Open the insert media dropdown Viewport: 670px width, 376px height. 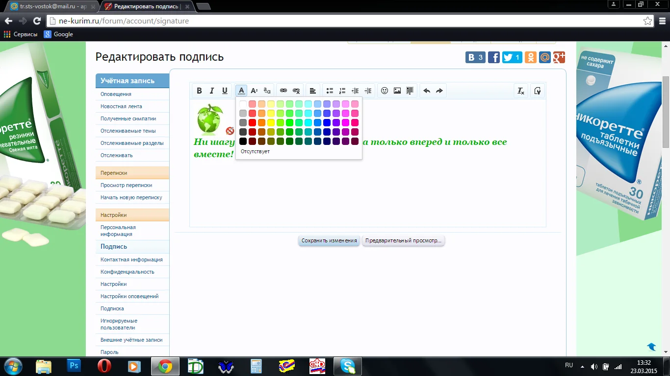pos(410,91)
